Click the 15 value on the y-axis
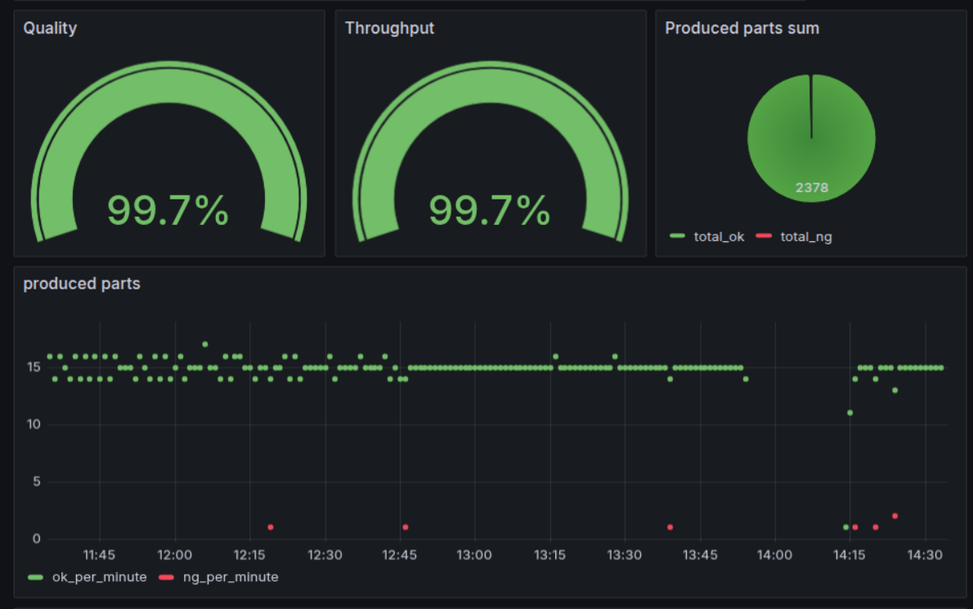 (x=34, y=367)
